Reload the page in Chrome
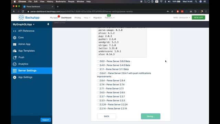Image resolution: width=220 pixels, height=124 pixels. [x=23, y=11]
